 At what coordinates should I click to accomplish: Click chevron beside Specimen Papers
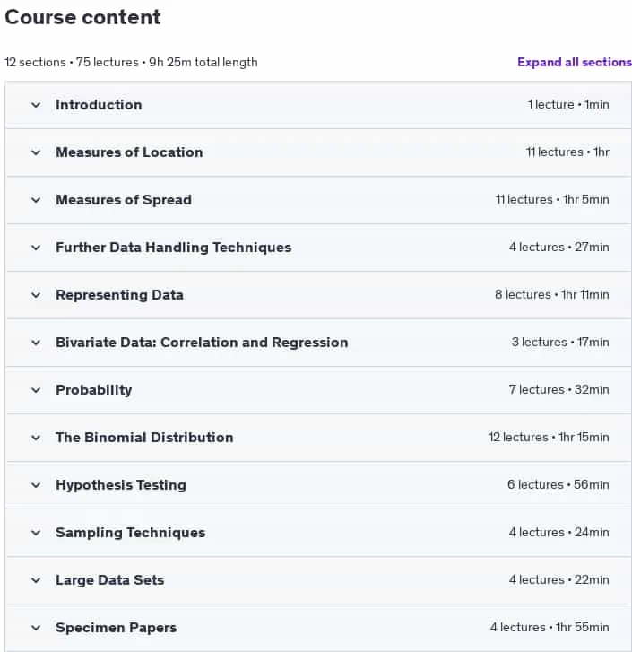36,628
